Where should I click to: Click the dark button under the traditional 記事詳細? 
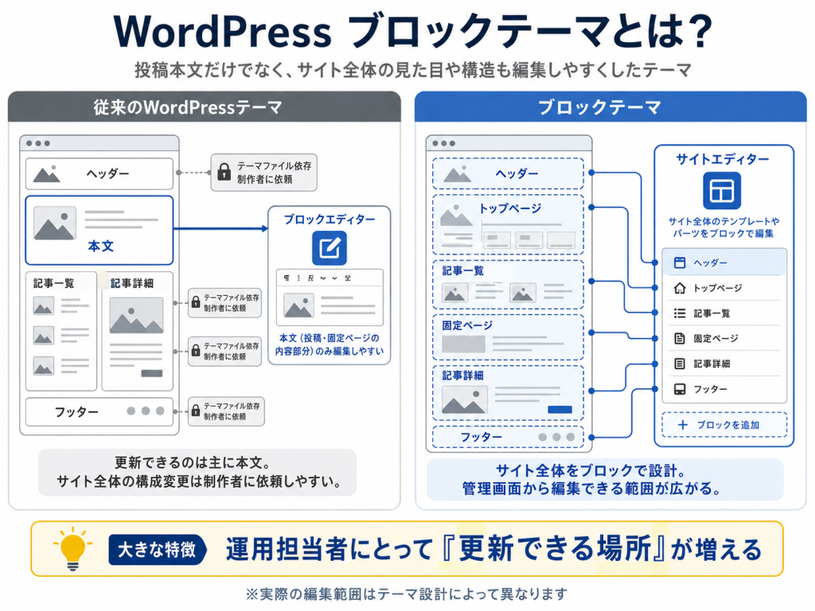[x=152, y=373]
